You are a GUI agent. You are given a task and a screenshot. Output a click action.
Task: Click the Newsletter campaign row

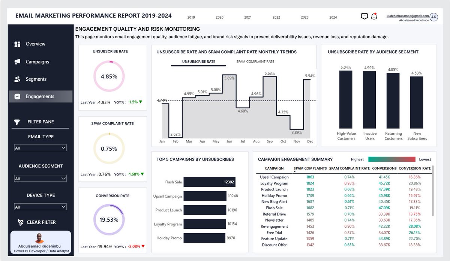point(344,220)
